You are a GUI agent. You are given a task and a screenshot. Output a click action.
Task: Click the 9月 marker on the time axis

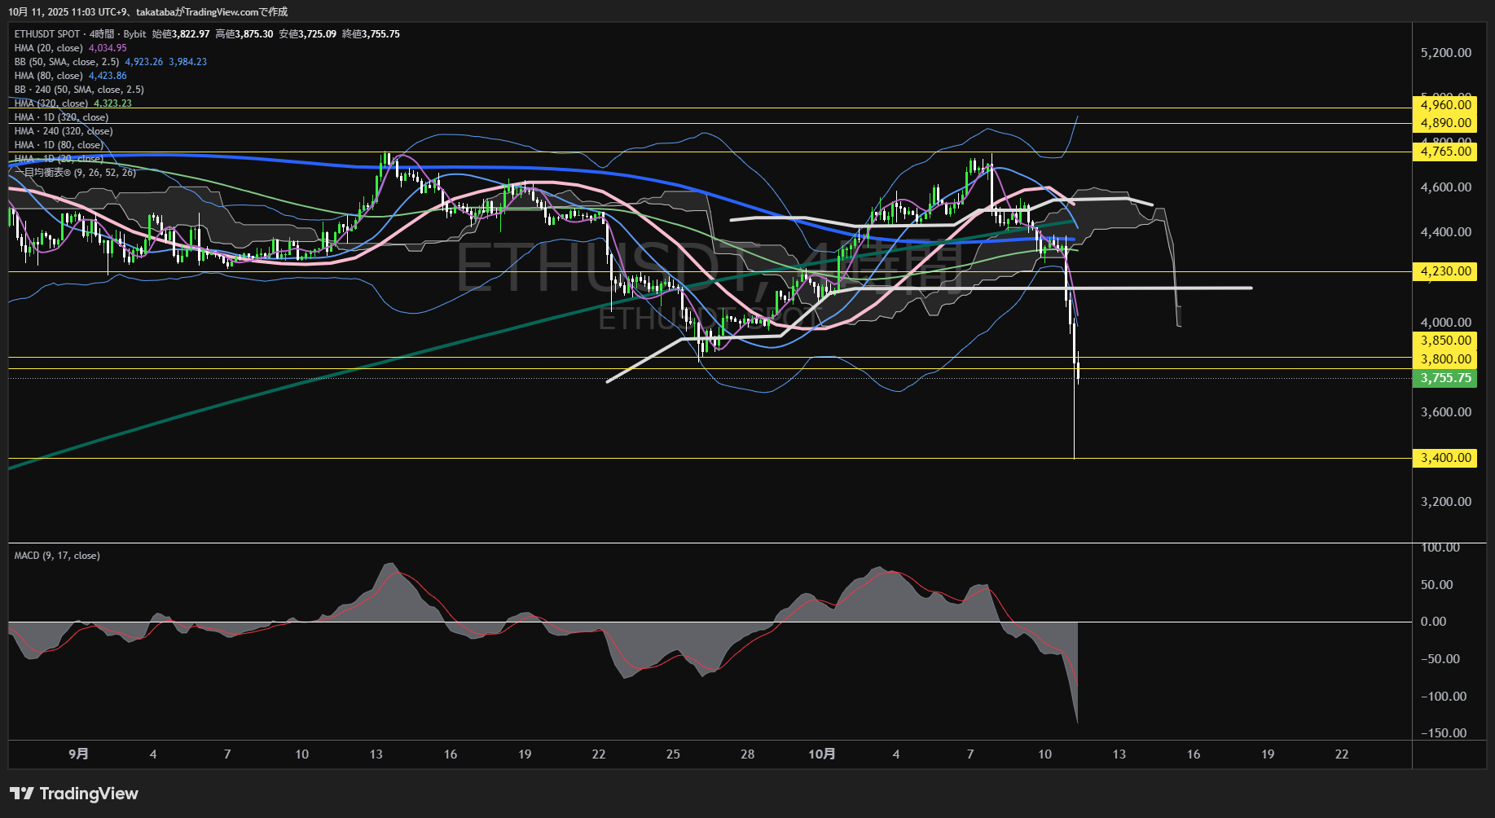(78, 754)
